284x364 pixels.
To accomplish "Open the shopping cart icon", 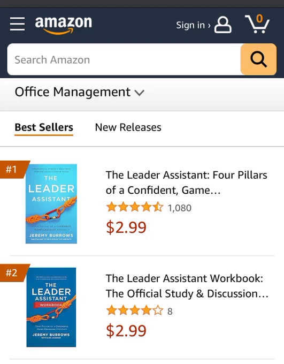I will coord(257,24).
